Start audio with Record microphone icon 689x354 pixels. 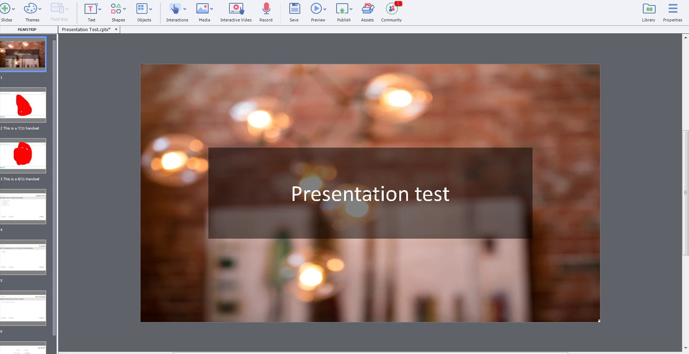tap(266, 8)
